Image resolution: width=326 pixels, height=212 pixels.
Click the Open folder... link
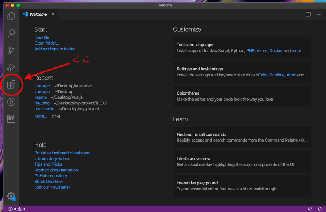point(47,43)
